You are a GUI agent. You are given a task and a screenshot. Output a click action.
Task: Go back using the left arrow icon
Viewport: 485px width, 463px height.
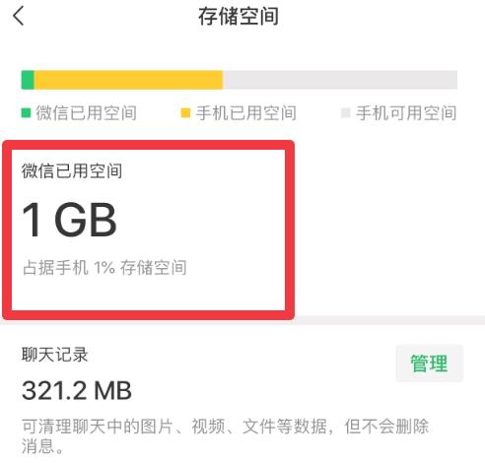click(19, 16)
